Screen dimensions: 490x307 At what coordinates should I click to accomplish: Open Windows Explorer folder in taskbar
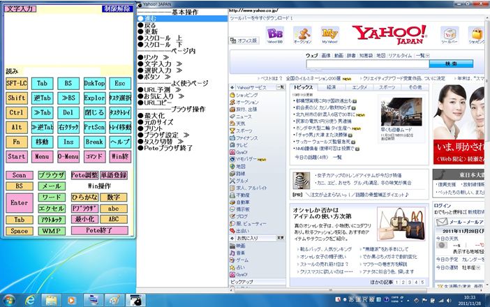click(x=51, y=300)
